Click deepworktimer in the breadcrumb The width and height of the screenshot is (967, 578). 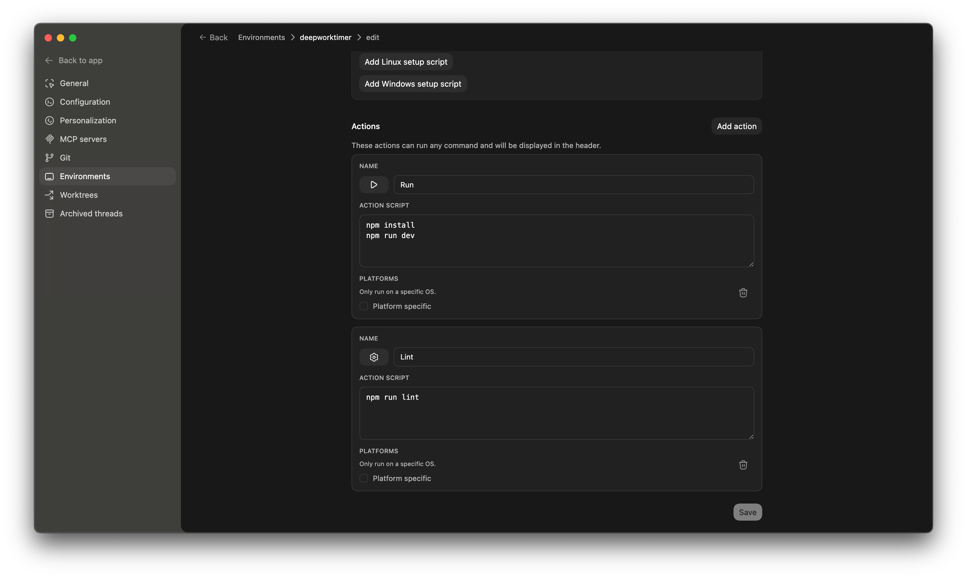[x=325, y=38]
